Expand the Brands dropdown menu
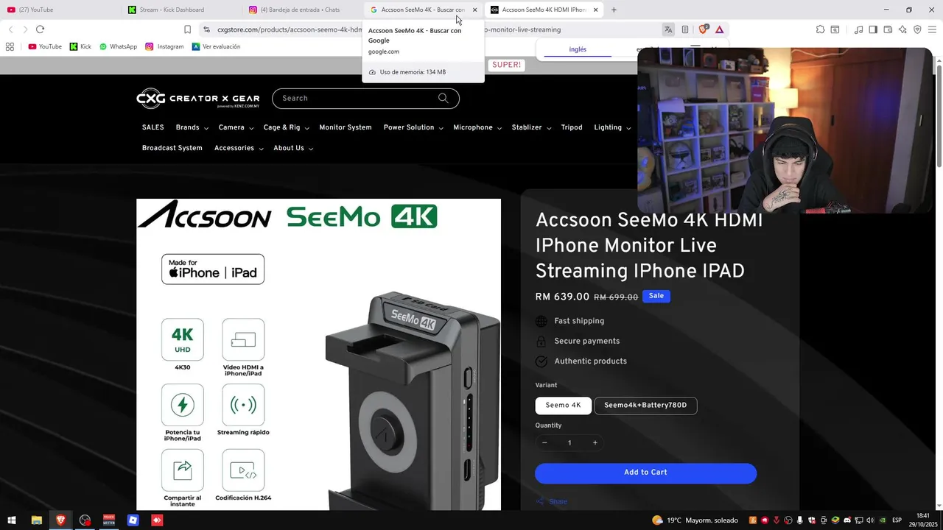Viewport: 943px width, 530px height. click(192, 127)
